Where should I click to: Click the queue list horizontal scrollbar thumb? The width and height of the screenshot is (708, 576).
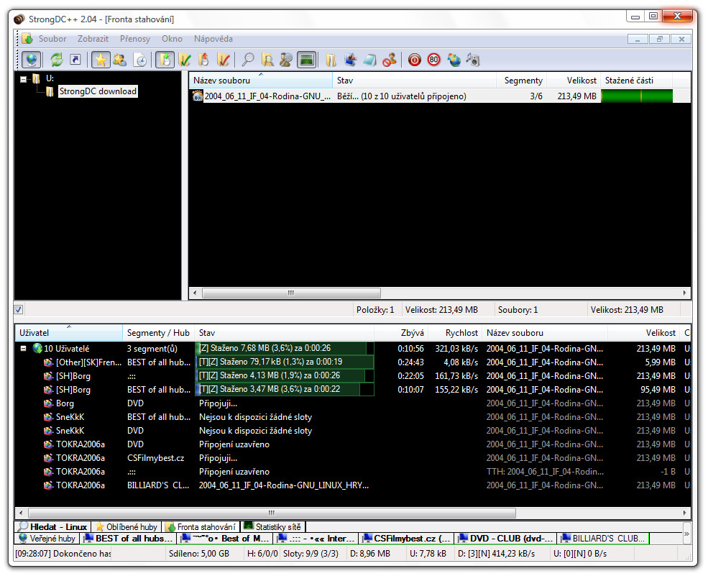[291, 293]
